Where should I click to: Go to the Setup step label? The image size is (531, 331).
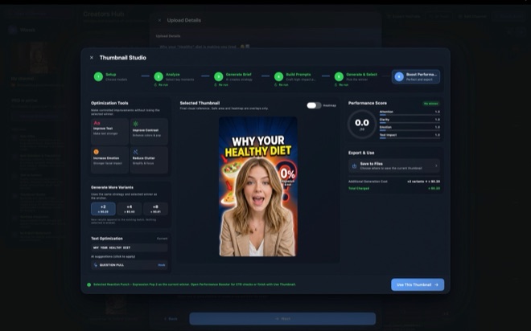pyautogui.click(x=111, y=75)
